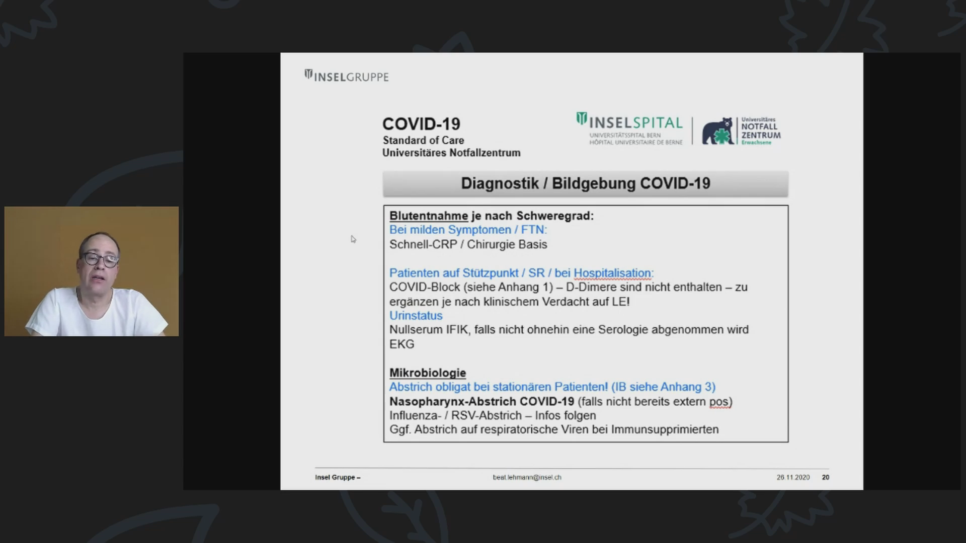Click the slide date 26.11.2020
This screenshot has width=966, height=543.
coord(793,477)
